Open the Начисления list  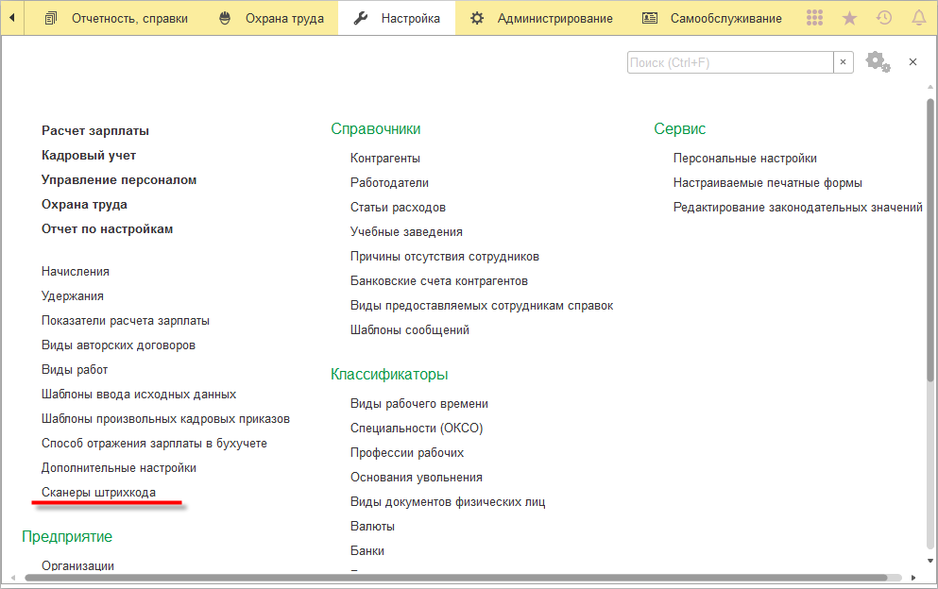[x=76, y=272]
